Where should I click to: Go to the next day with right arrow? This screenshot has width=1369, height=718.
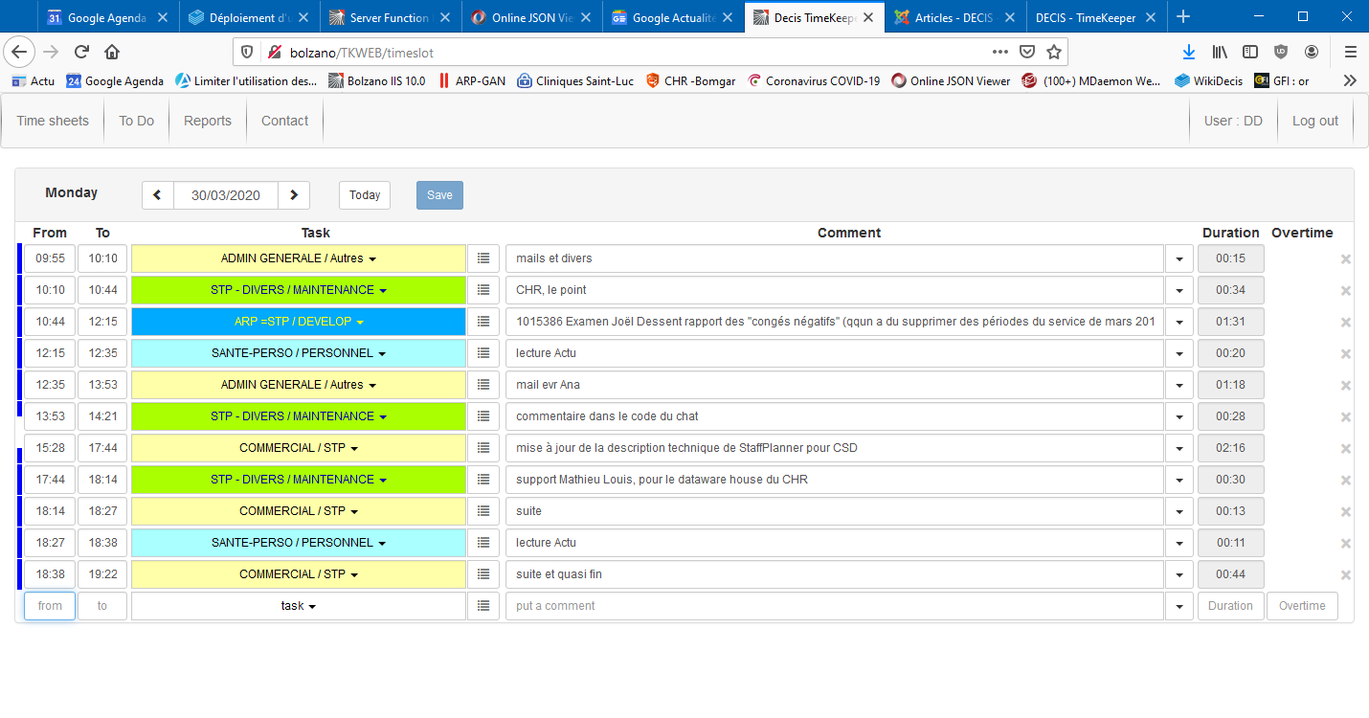(294, 195)
